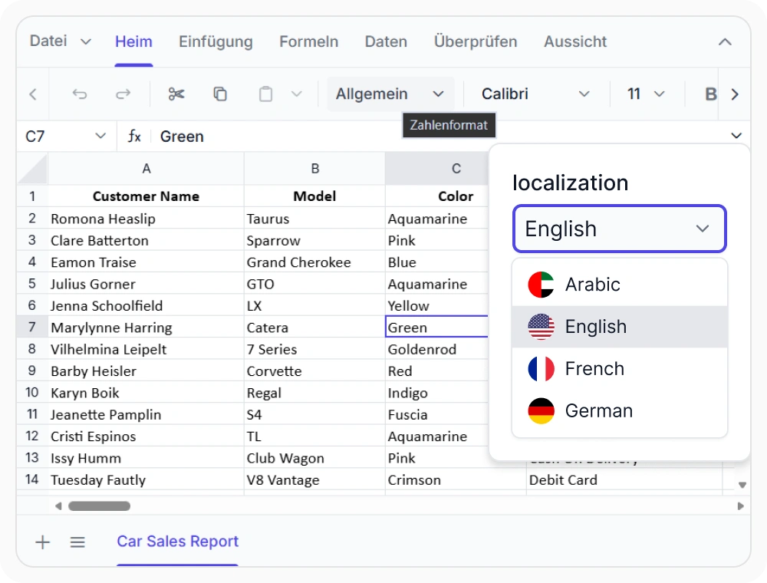Viewport: 767px width, 583px height.
Task: Expand the formula bar chevron
Action: (736, 136)
